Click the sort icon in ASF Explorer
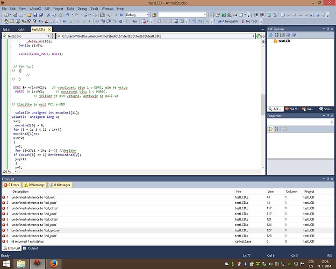The height and width of the screenshot is (269, 336). [277, 35]
